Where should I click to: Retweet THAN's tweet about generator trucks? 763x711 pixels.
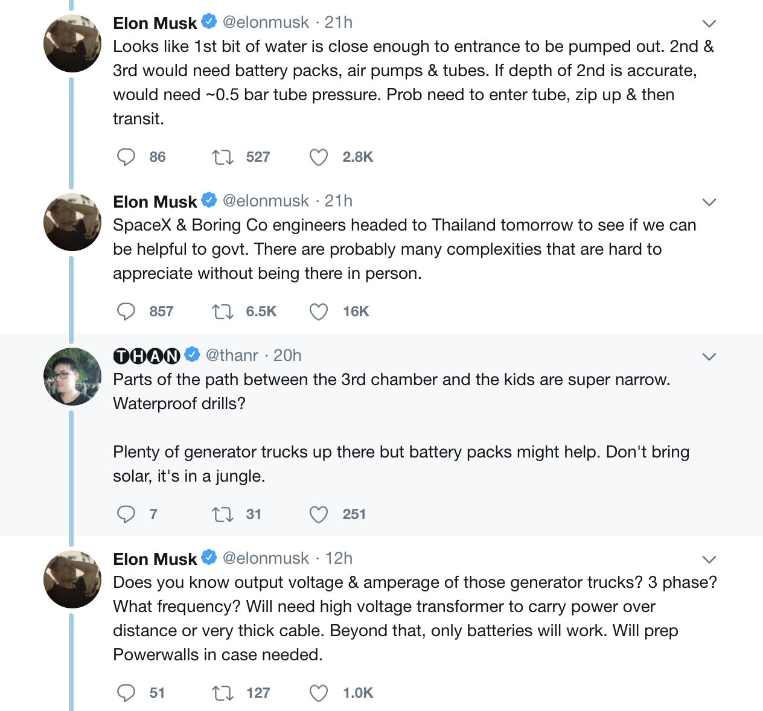222,515
